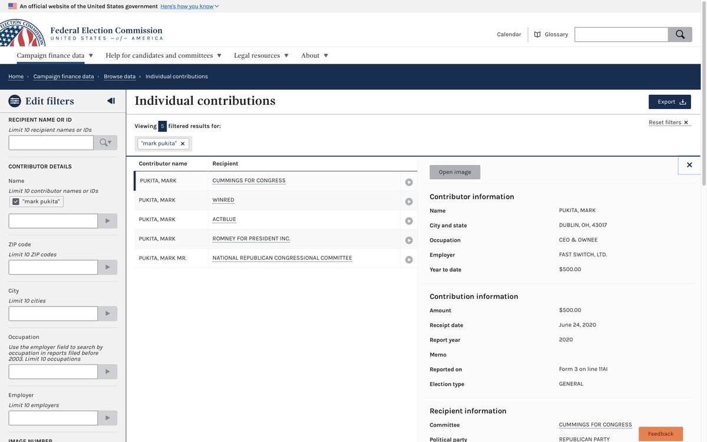Open the Campaign finance data menu
The image size is (707, 442).
(55, 55)
